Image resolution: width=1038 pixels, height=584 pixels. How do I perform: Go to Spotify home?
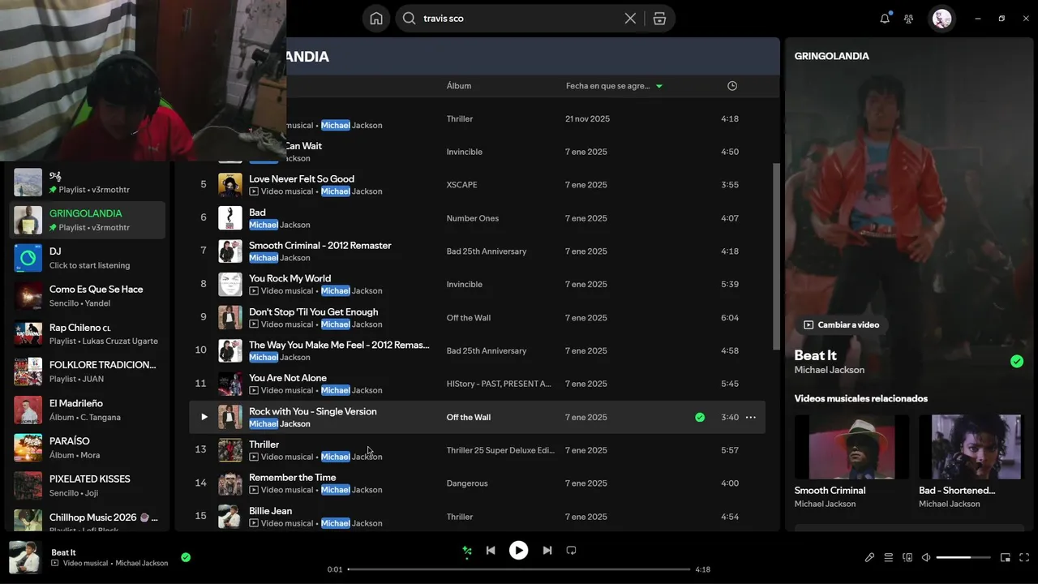click(x=376, y=19)
